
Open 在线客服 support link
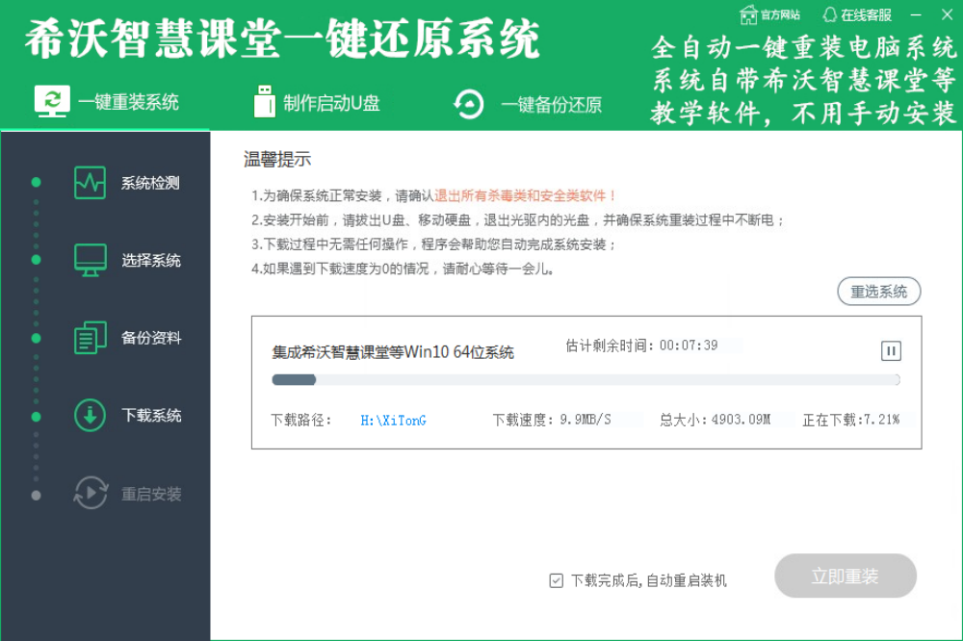pyautogui.click(x=857, y=14)
